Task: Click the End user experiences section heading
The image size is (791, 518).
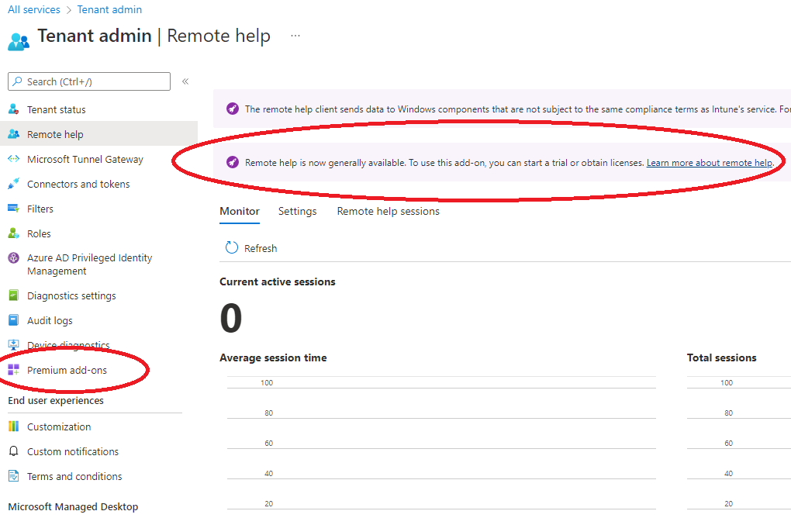Action: [x=56, y=400]
